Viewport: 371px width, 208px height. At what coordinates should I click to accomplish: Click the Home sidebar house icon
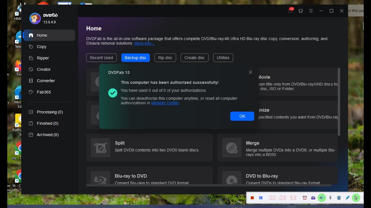pos(31,35)
